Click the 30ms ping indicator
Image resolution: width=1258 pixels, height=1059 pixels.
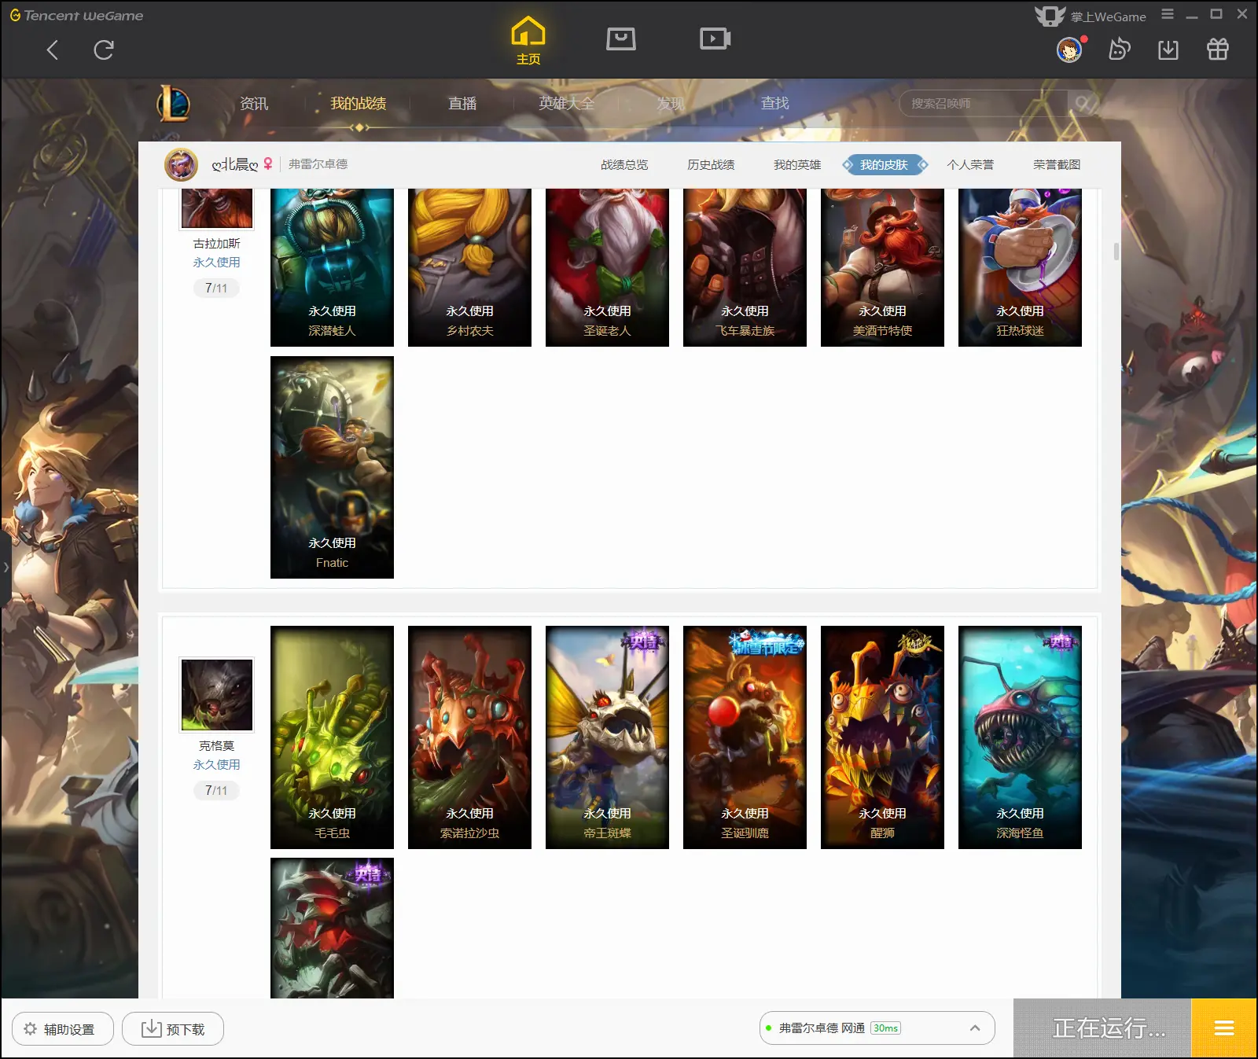pyautogui.click(x=885, y=1028)
